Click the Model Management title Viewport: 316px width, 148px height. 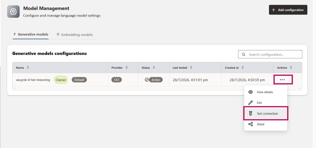pos(46,8)
